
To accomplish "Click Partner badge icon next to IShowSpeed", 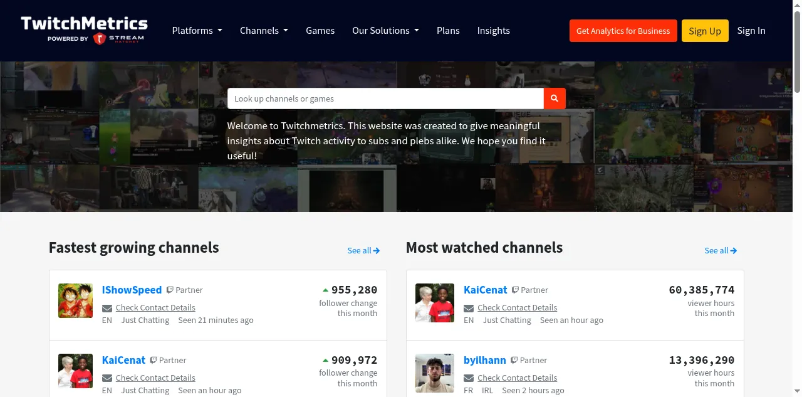I will click(170, 290).
